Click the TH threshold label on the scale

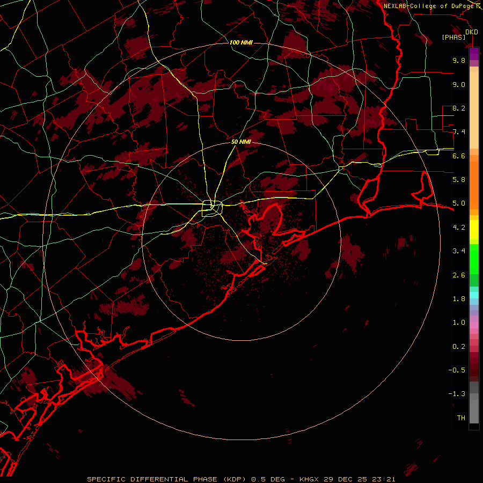click(x=461, y=418)
